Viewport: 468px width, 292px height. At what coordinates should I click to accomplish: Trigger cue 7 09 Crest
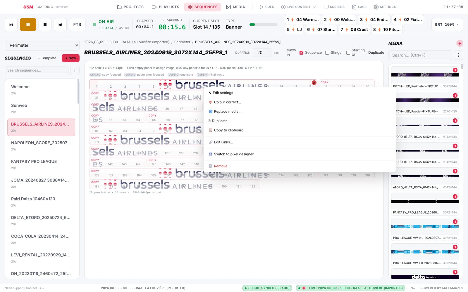click(x=354, y=29)
